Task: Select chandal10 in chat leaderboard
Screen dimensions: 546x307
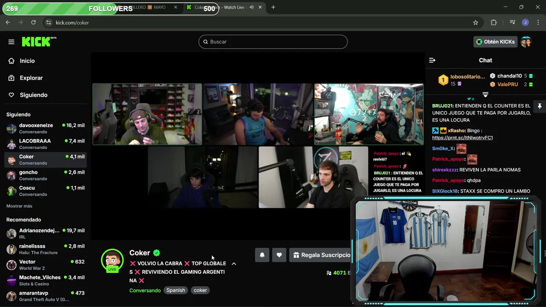Action: [511, 76]
